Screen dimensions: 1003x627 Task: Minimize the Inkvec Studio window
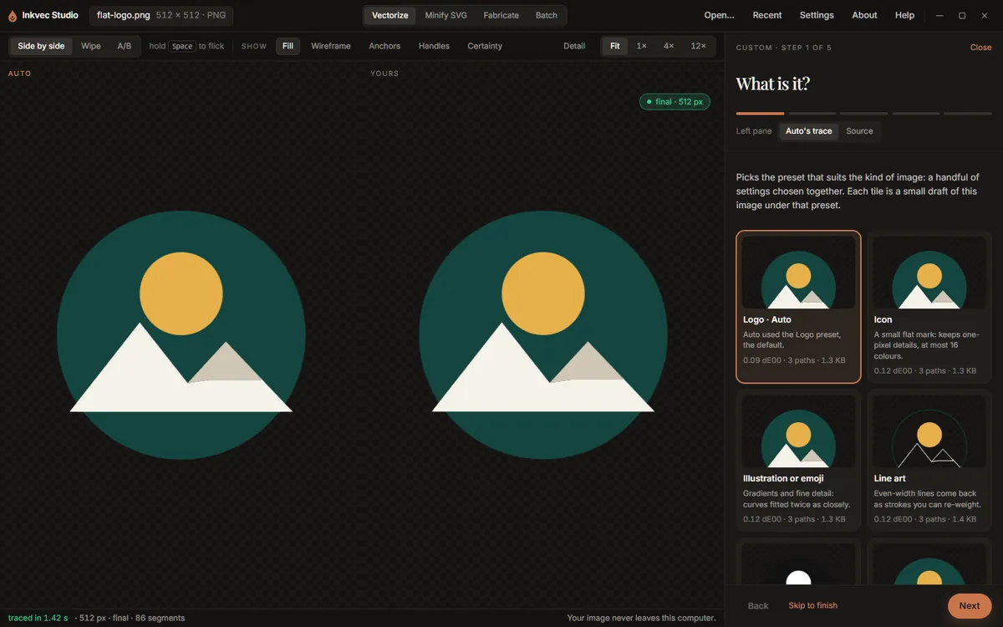[x=940, y=15]
